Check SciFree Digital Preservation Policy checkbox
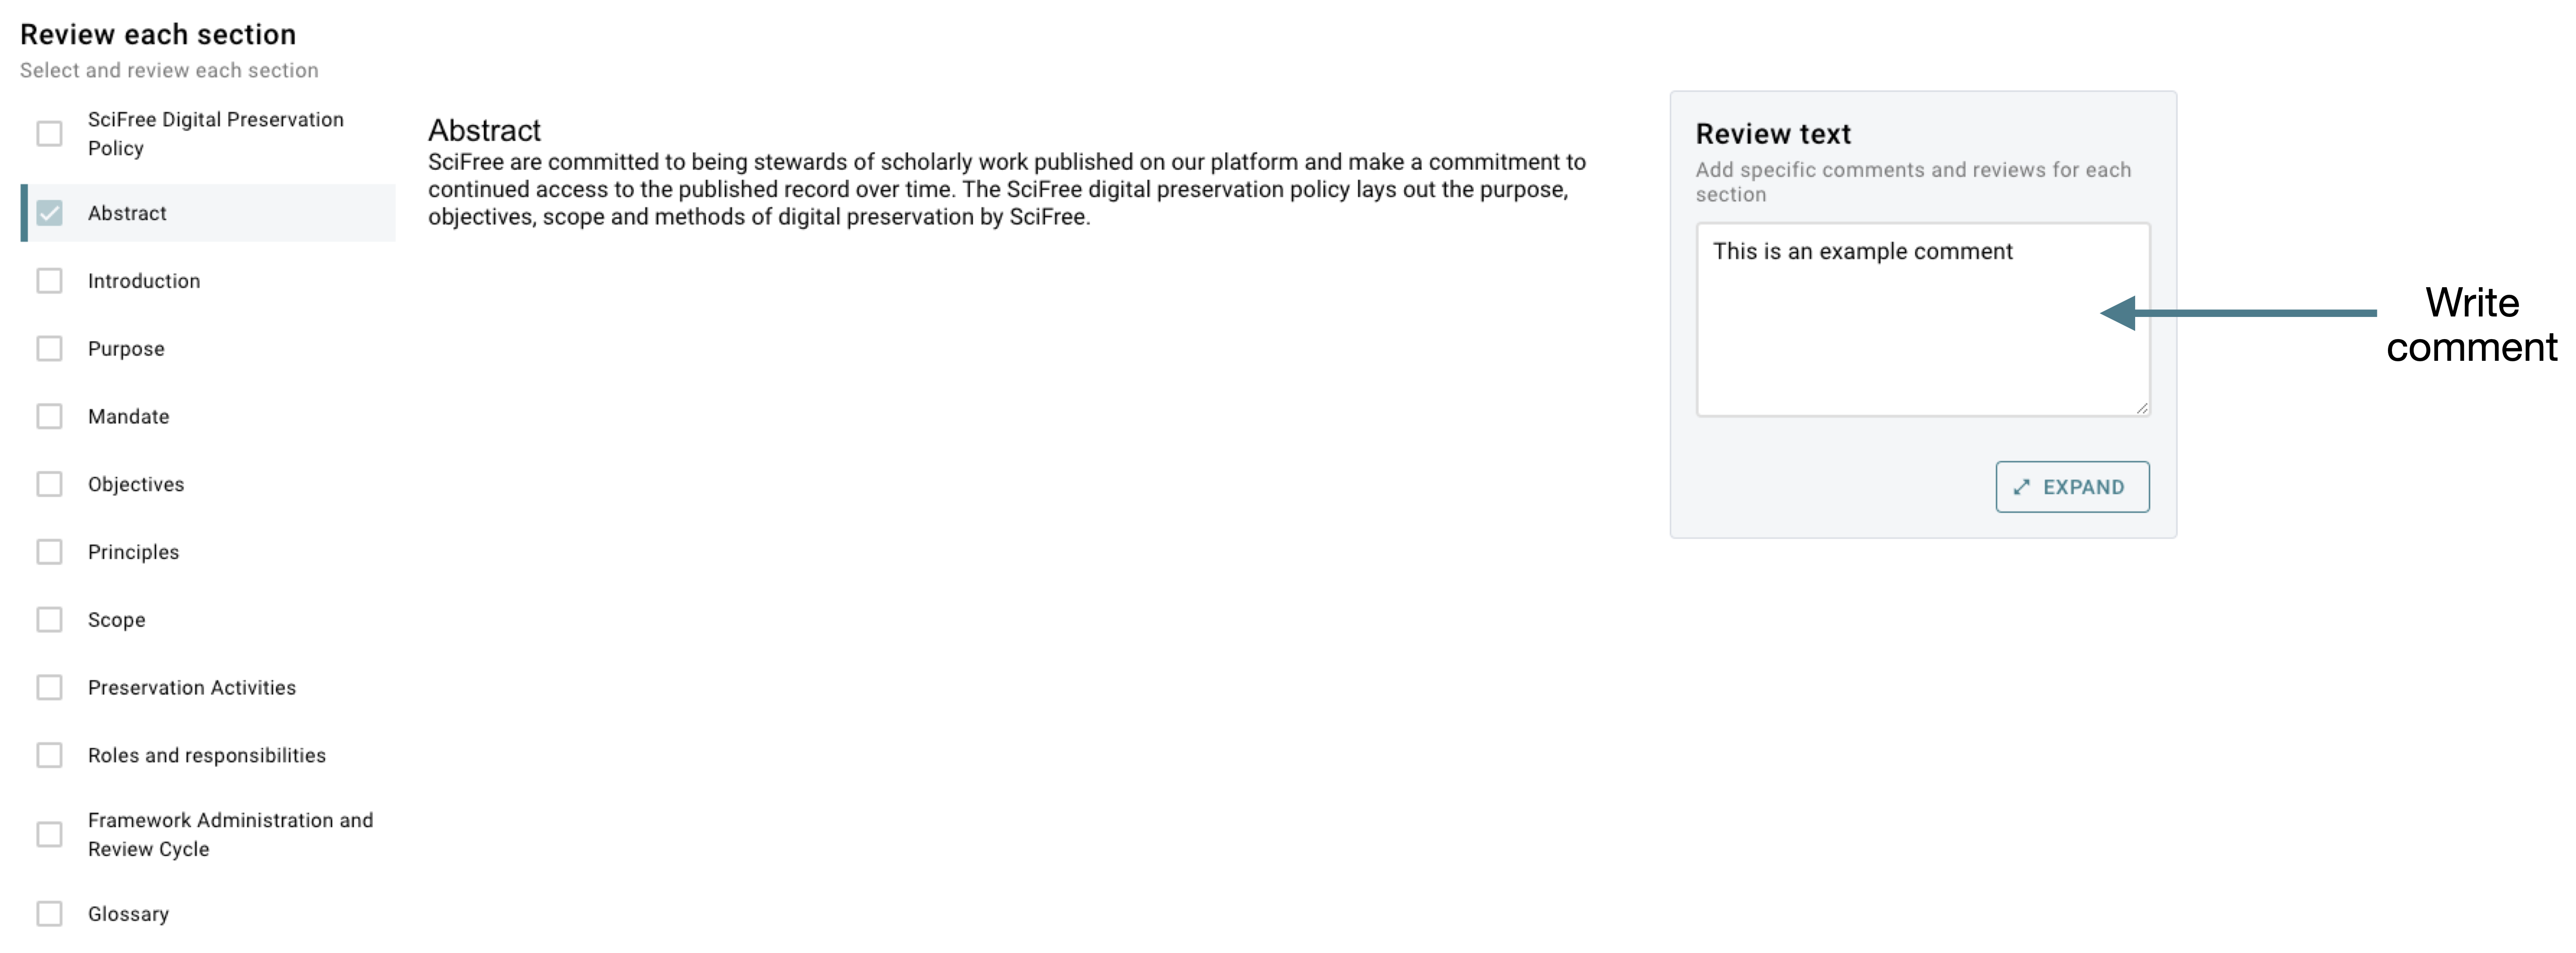Image resolution: width=2576 pixels, height=953 pixels. tap(49, 134)
